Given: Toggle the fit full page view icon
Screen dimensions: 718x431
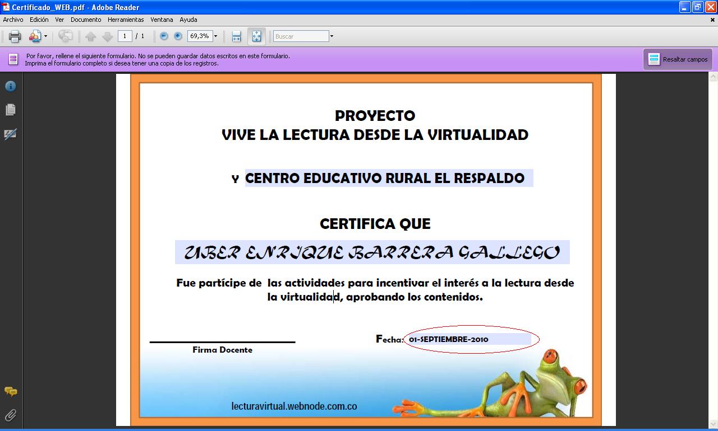Looking at the screenshot, I should pyautogui.click(x=256, y=36).
